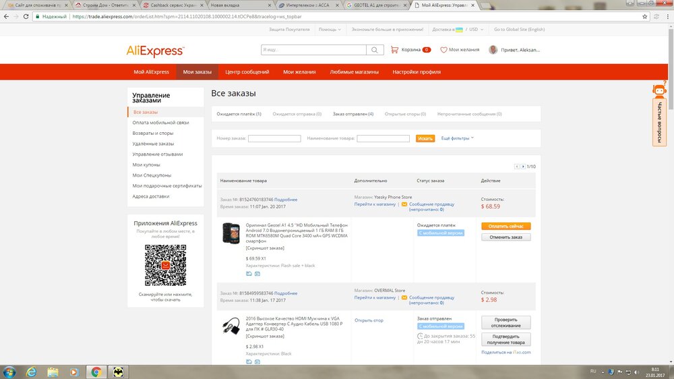Expand the Помощь dropdown
Viewport: 674px width, 379px height.
330,29
